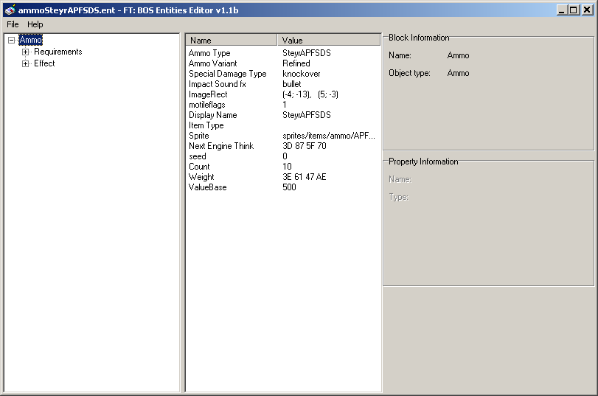Screen dimensions: 598x396
Task: Select the seed property row
Action: pos(283,156)
